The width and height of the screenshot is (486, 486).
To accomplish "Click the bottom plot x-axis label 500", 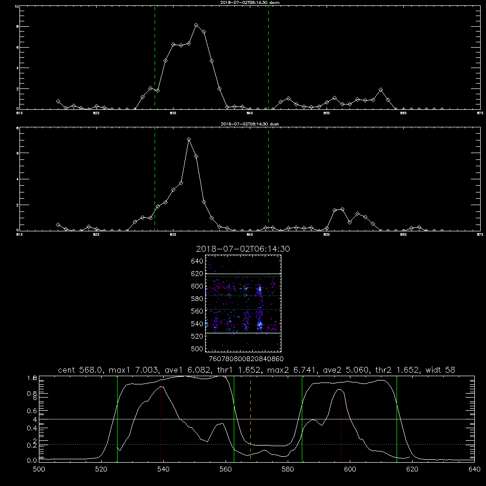I will [x=39, y=469].
